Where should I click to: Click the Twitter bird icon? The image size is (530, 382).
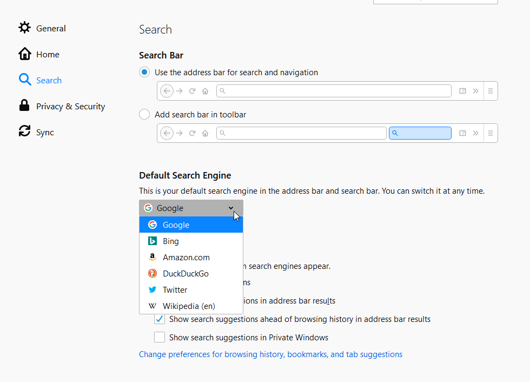153,289
